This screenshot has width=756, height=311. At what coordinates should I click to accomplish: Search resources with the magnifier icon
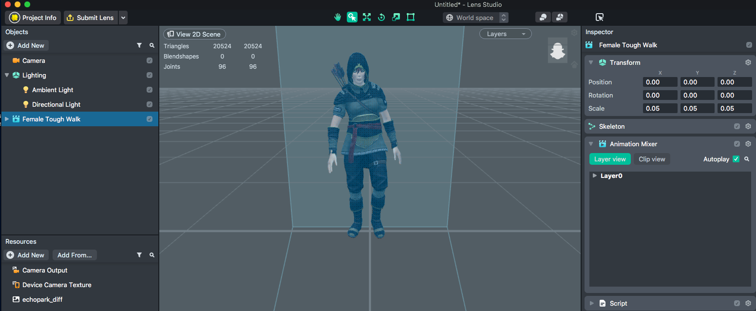coord(152,255)
